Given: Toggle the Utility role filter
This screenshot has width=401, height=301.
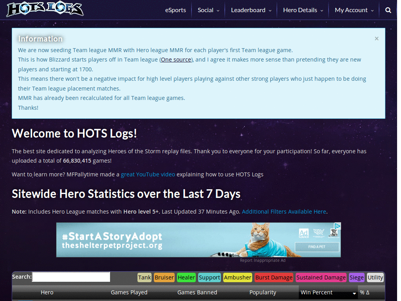Looking at the screenshot, I should pyautogui.click(x=375, y=277).
